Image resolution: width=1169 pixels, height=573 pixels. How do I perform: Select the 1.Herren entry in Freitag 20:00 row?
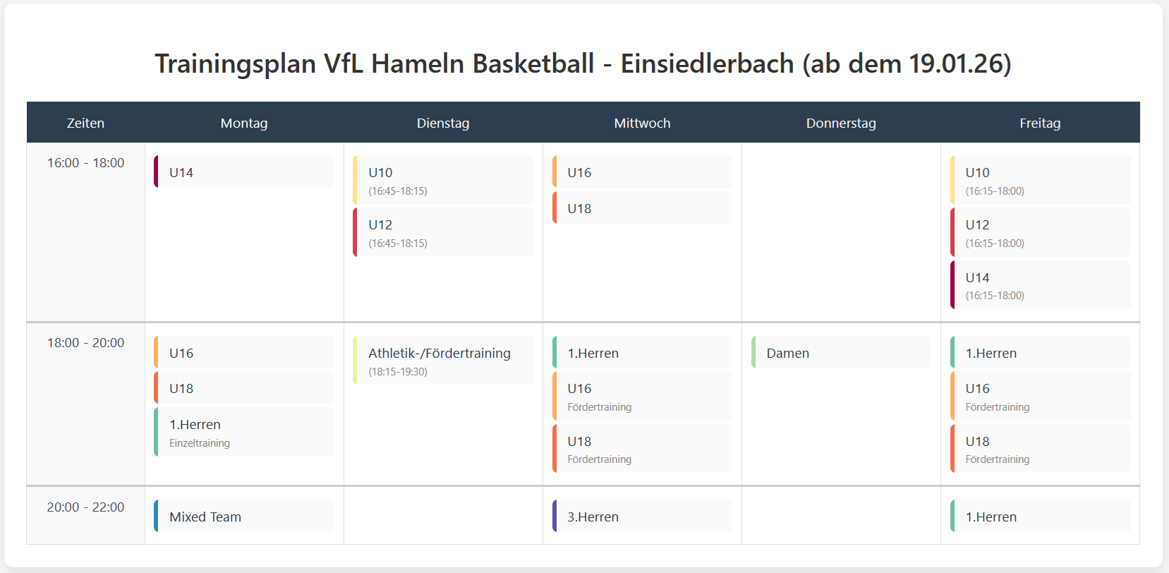click(1040, 517)
